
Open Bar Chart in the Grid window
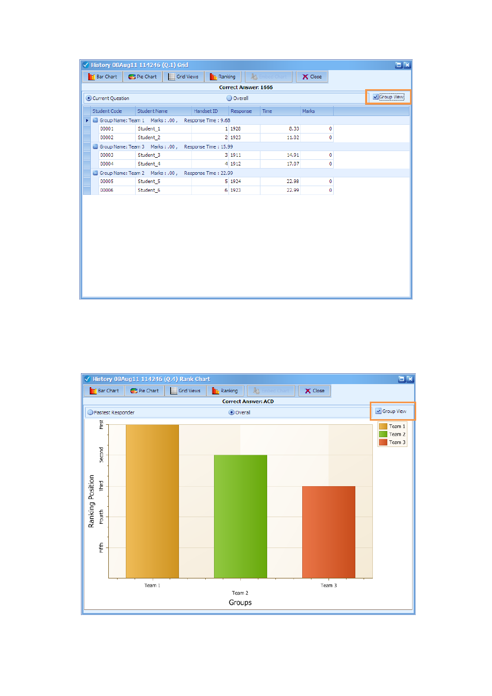pos(103,77)
